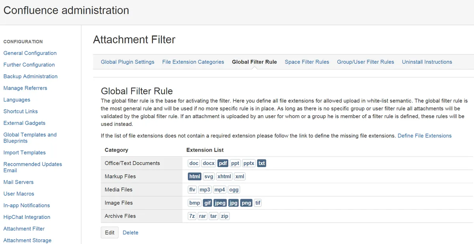Click the Archive Files category cell

[142, 216]
